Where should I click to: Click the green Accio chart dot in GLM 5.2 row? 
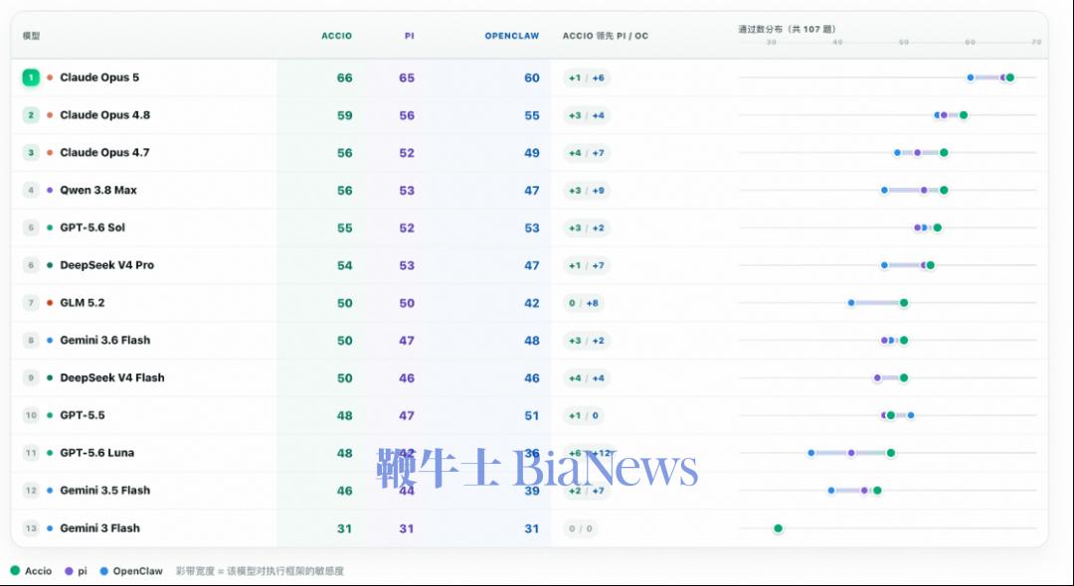tap(903, 303)
